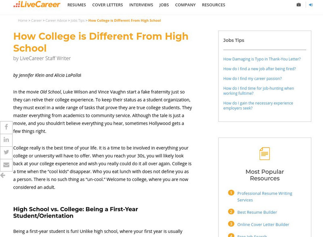The width and height of the screenshot is (323, 237).
Task: Share the article via email
Action: tap(6, 164)
